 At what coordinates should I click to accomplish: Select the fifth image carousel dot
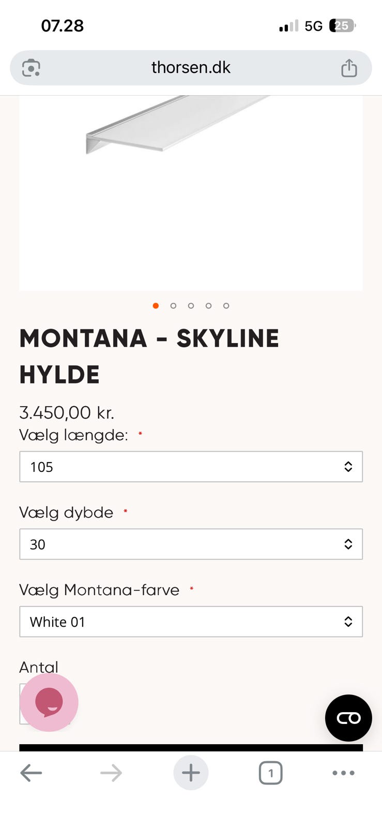click(226, 306)
